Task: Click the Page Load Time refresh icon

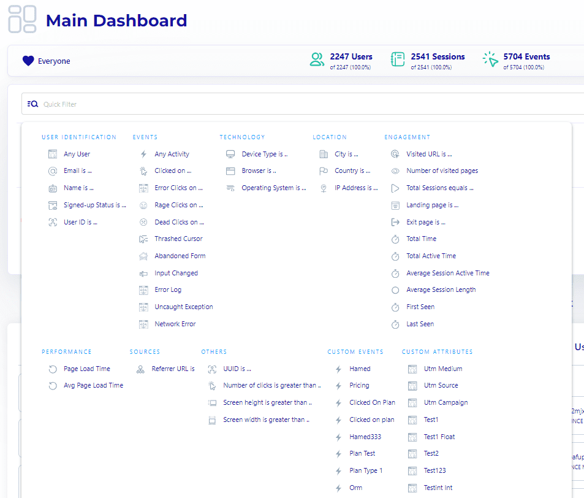Action: 53,369
